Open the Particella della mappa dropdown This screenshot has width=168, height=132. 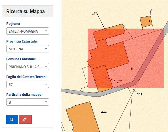point(27,102)
